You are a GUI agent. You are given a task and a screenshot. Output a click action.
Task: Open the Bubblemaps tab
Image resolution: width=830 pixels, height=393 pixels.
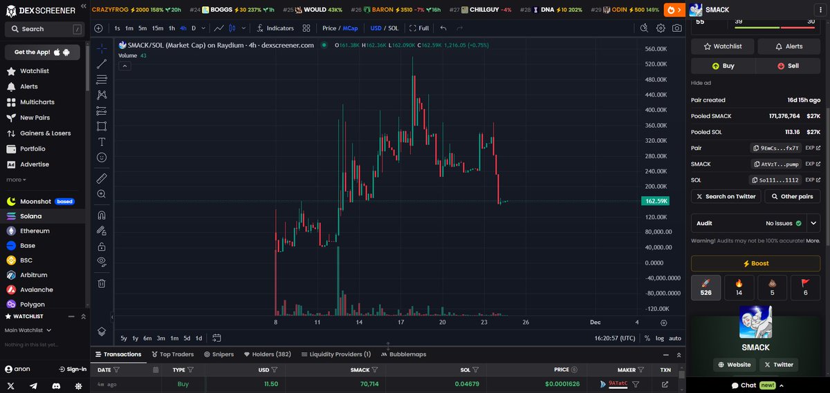click(x=403, y=354)
